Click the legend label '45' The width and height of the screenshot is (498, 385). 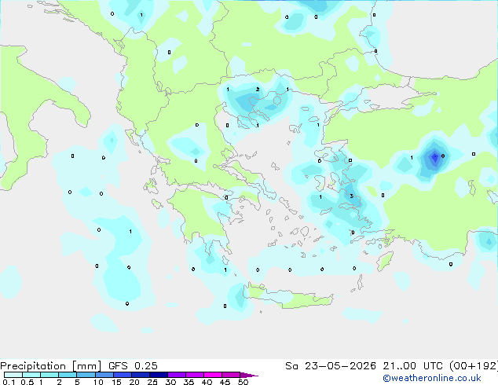[x=225, y=382]
